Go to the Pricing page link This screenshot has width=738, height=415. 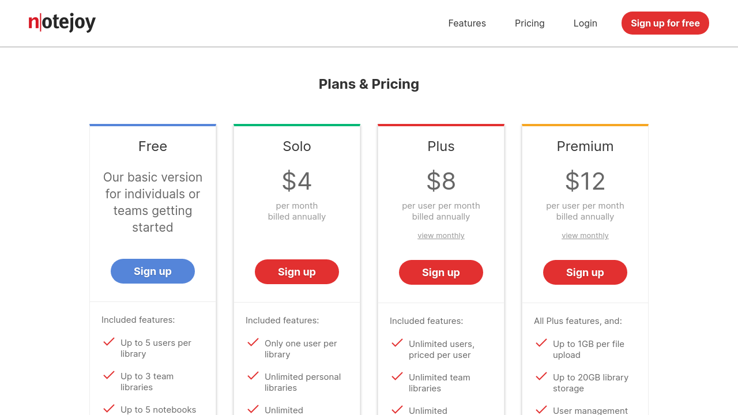click(x=530, y=23)
